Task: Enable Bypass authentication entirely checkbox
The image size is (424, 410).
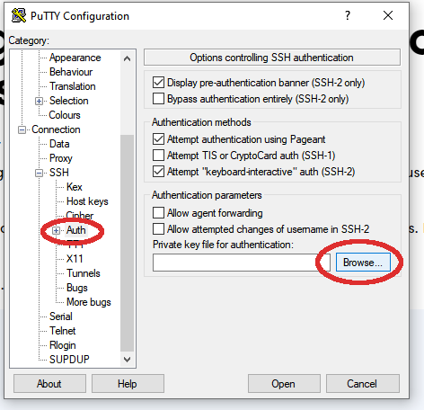Action: (158, 99)
